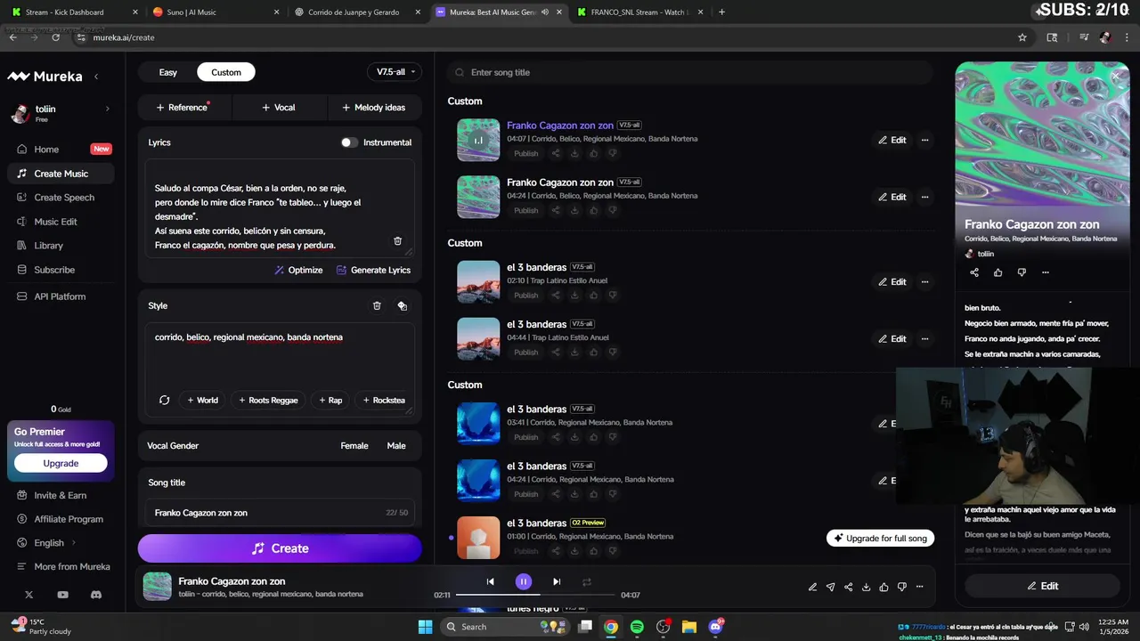The image size is (1140, 641).
Task: Click the Enter song title search field
Action: [x=690, y=72]
